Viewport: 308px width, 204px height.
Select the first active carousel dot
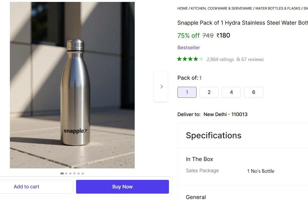point(62,173)
